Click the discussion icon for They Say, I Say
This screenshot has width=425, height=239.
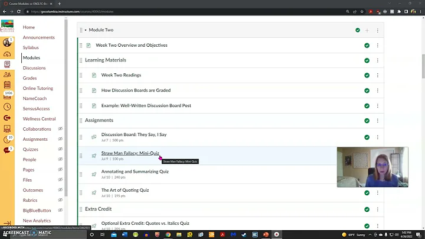tap(94, 137)
